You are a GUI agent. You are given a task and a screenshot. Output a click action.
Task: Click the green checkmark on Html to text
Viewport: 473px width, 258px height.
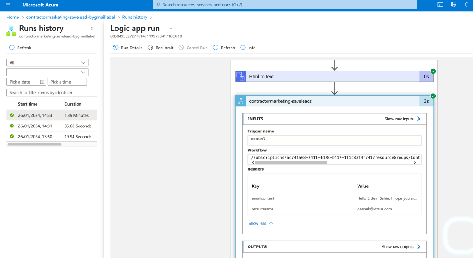coord(433,72)
